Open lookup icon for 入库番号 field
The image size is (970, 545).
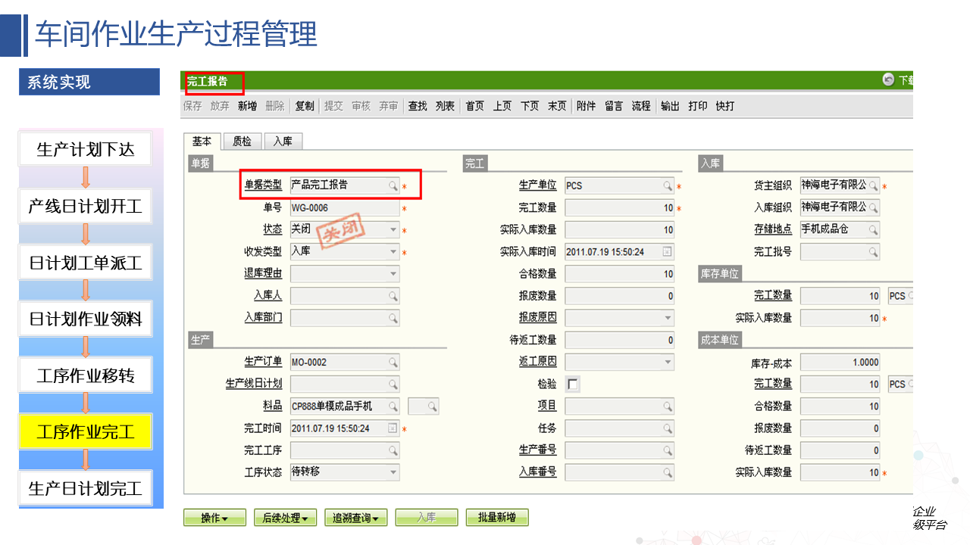pos(668,472)
